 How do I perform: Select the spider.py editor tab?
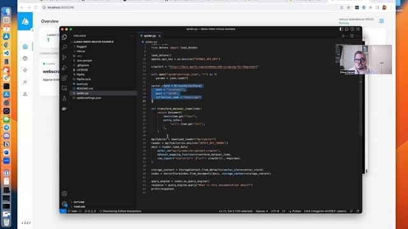click(x=150, y=36)
